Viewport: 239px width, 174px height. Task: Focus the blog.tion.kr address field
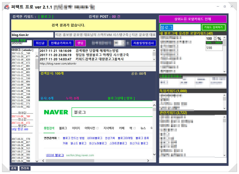tap(32, 35)
